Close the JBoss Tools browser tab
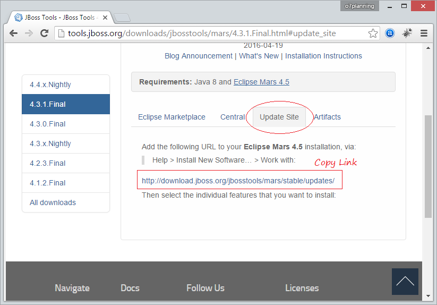 (x=105, y=18)
